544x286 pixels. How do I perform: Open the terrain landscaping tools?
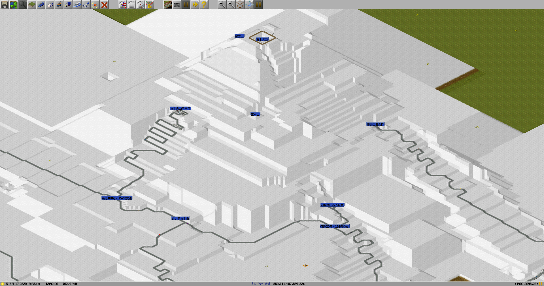pyautogui.click(x=32, y=5)
